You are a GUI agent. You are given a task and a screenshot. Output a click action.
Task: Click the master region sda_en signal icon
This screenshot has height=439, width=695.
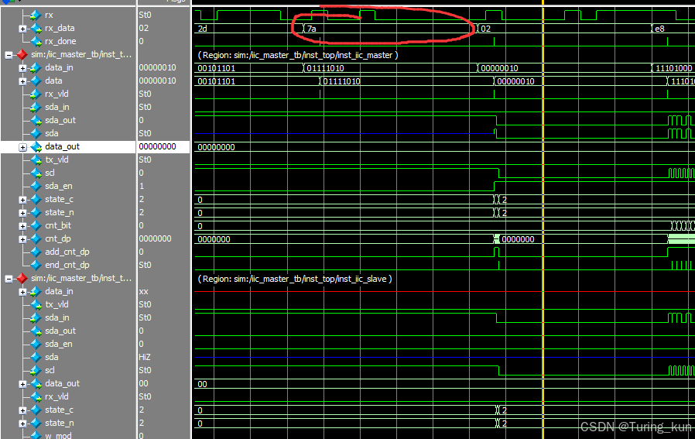36,187
